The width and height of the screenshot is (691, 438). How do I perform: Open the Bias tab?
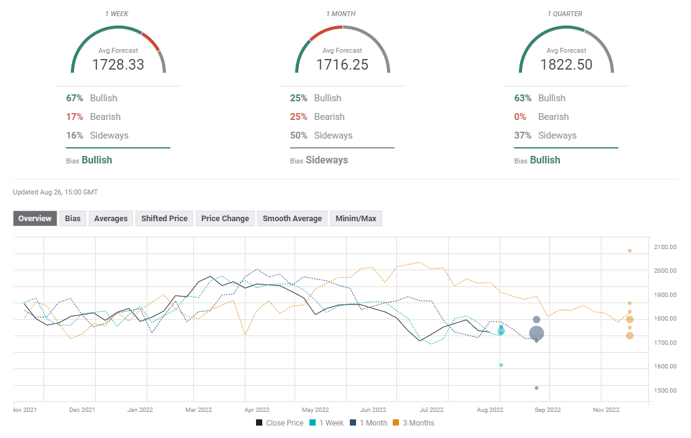click(x=73, y=219)
